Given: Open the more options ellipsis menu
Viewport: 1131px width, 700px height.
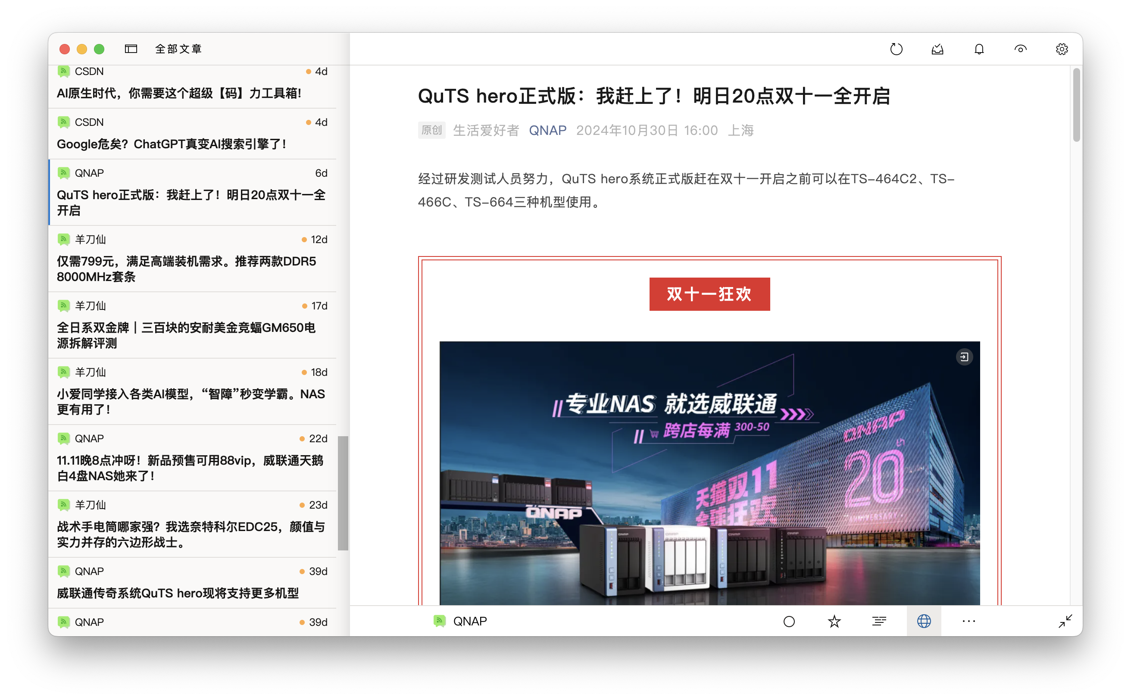Looking at the screenshot, I should pyautogui.click(x=969, y=621).
